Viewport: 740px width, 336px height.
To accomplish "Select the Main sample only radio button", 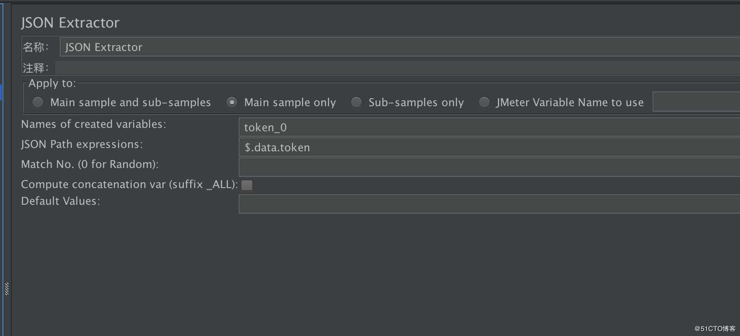I will coord(232,102).
